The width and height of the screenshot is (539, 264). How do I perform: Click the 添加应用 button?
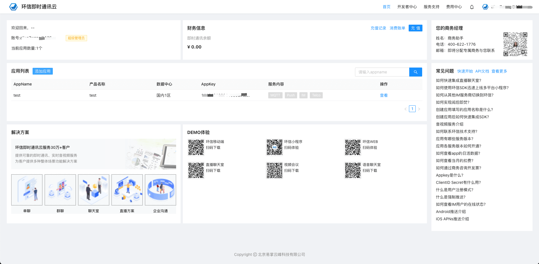click(x=43, y=71)
